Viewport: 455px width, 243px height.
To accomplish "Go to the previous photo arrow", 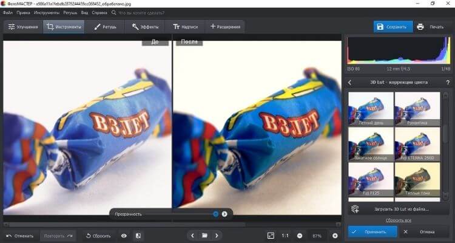I will (192, 235).
